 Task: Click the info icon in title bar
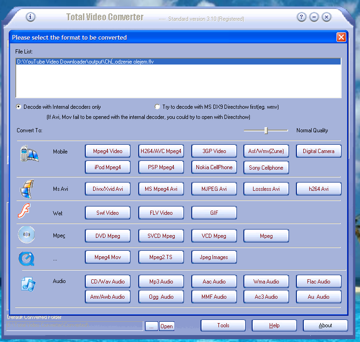(x=30, y=17)
